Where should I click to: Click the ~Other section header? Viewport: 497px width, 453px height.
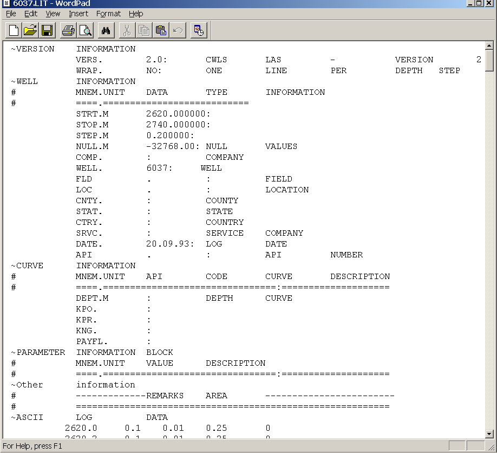tap(27, 385)
